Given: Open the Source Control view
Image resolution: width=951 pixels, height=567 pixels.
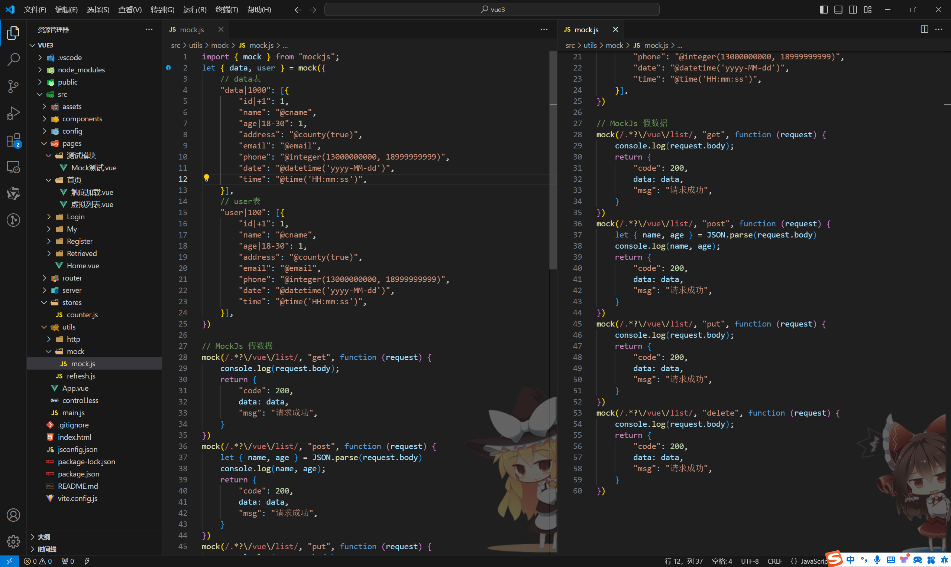Looking at the screenshot, I should pyautogui.click(x=13, y=86).
